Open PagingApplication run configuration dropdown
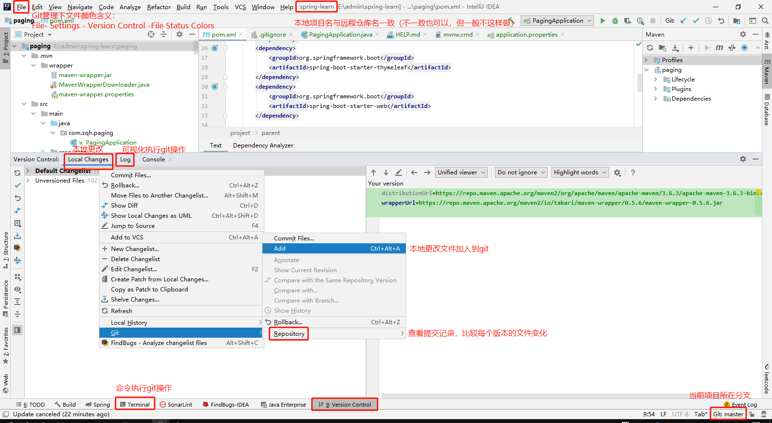The height and width of the screenshot is (423, 772). tap(557, 21)
